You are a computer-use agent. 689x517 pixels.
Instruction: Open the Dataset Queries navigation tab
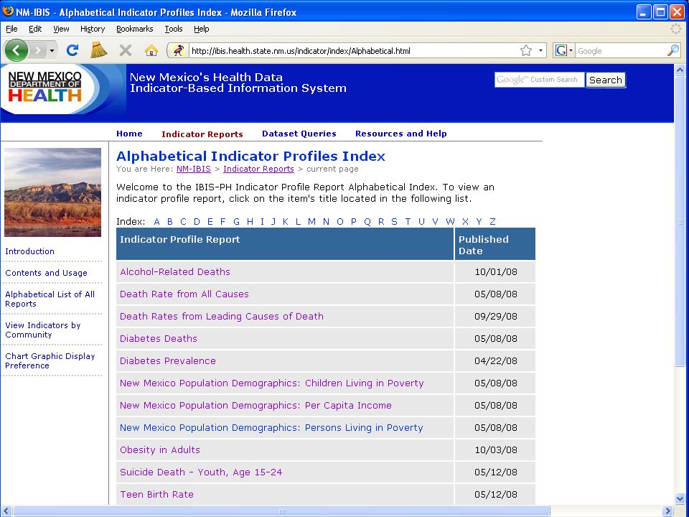point(299,134)
